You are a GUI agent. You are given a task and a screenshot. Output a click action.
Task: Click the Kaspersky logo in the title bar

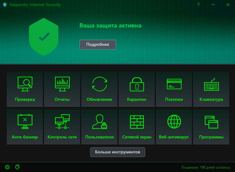[x=5, y=5]
